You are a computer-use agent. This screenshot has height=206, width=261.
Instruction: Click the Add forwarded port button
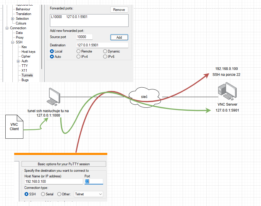[x=119, y=37]
